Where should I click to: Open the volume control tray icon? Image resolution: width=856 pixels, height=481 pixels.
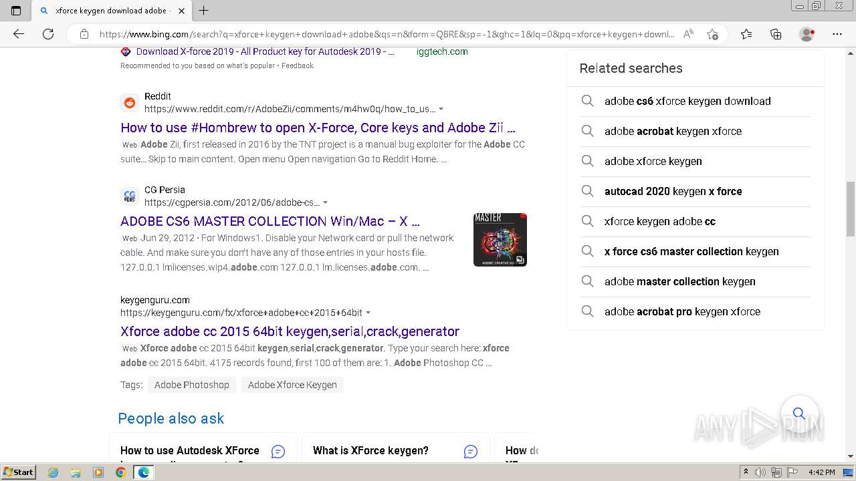(x=760, y=472)
